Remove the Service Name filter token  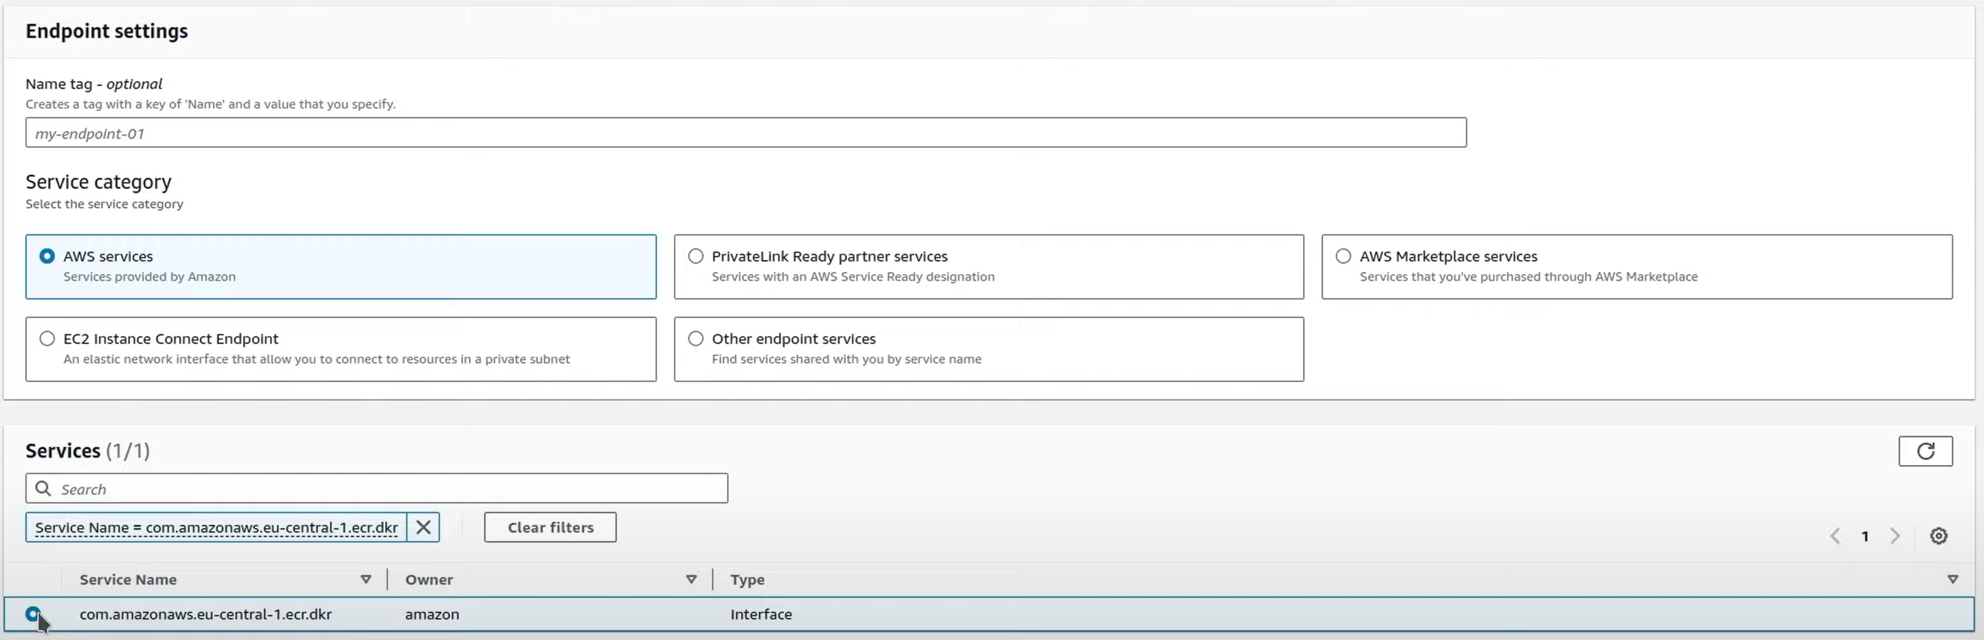click(423, 528)
